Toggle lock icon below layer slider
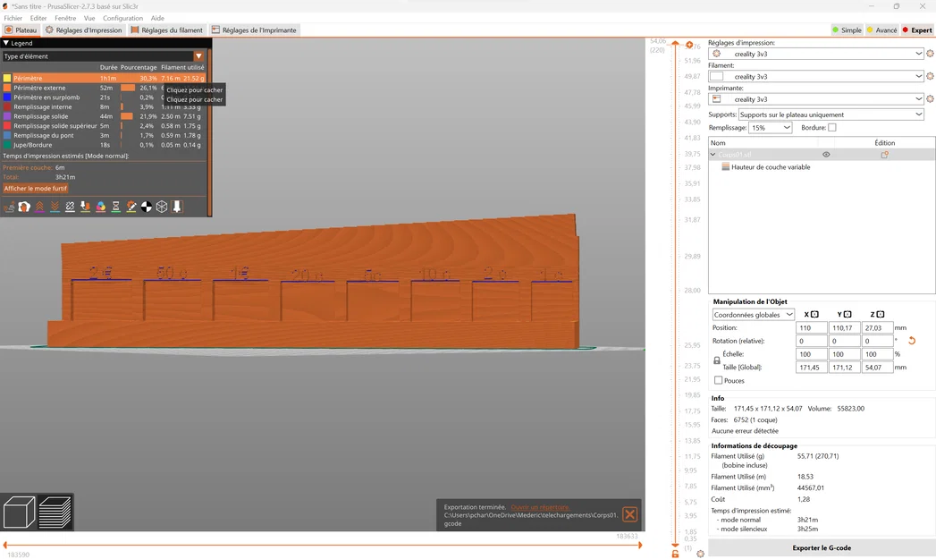 (675, 554)
